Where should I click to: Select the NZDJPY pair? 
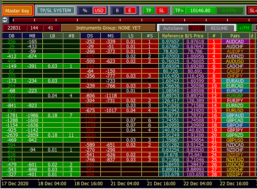[235, 154]
